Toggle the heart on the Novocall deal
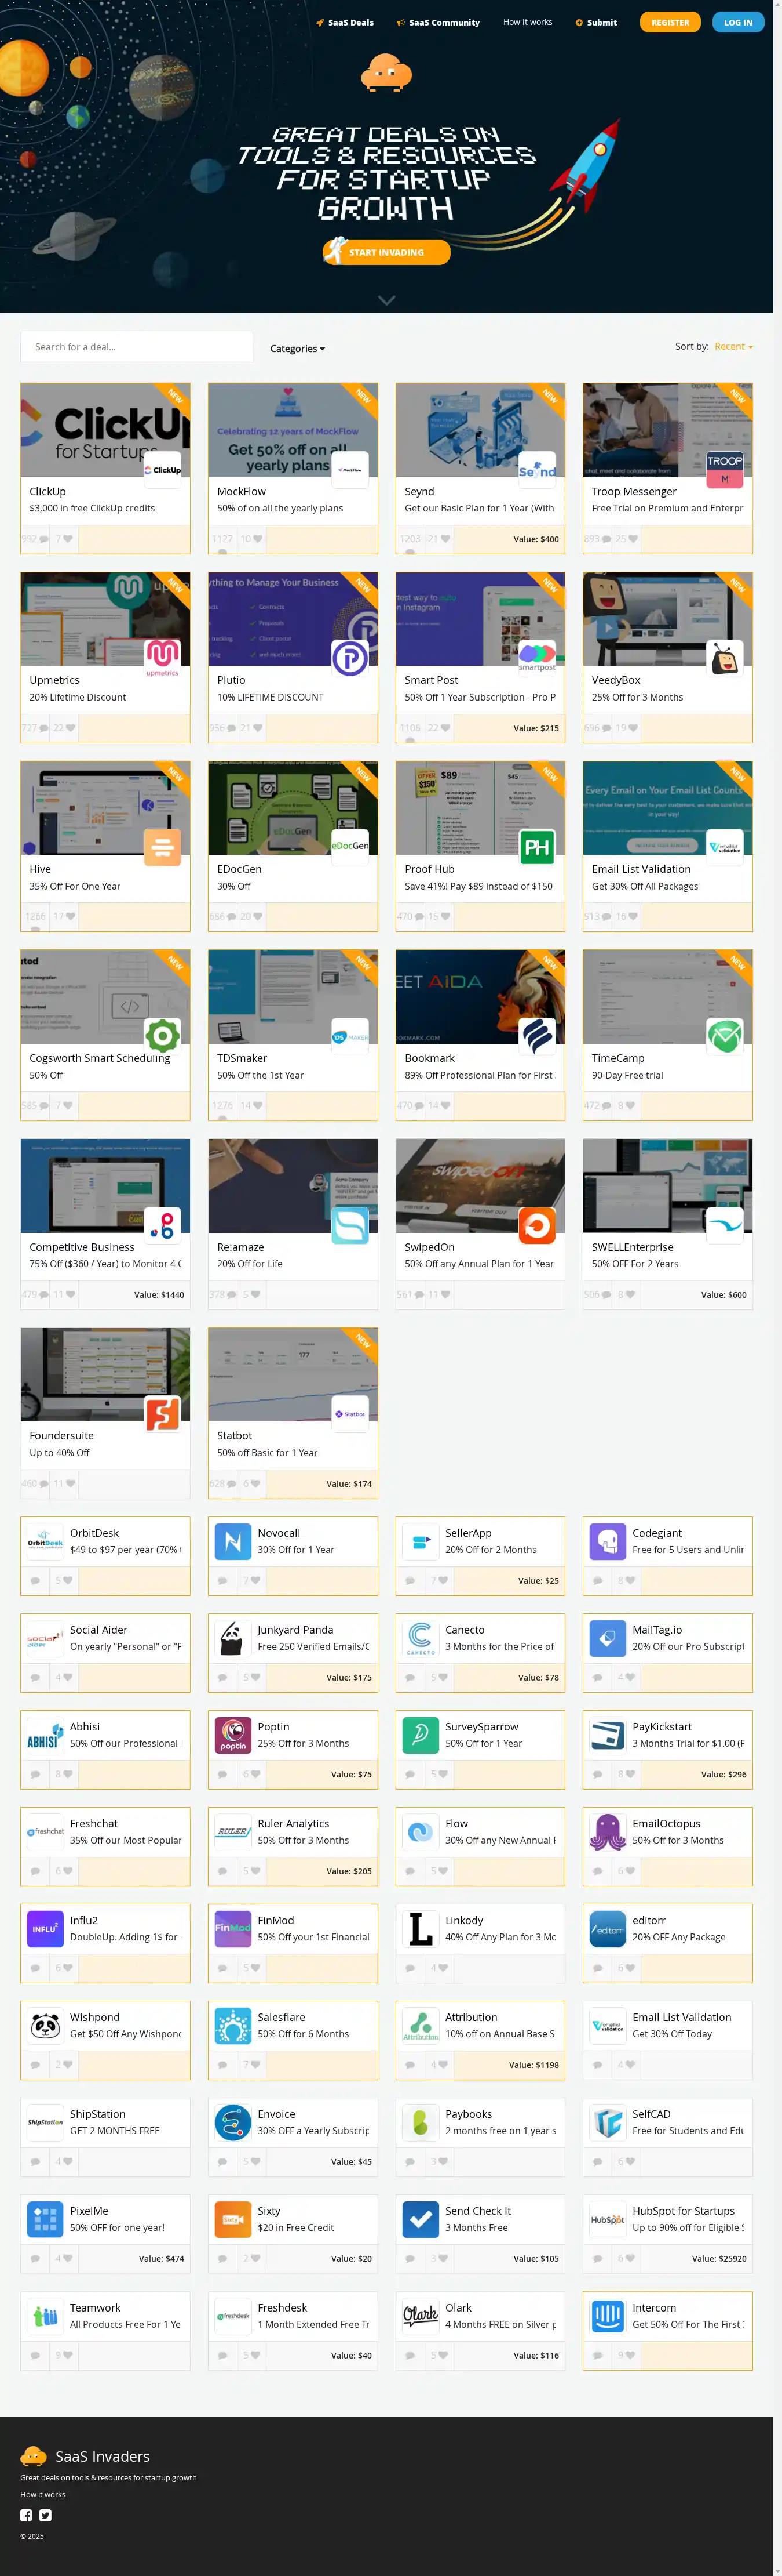The width and height of the screenshot is (782, 2576). [x=257, y=1581]
